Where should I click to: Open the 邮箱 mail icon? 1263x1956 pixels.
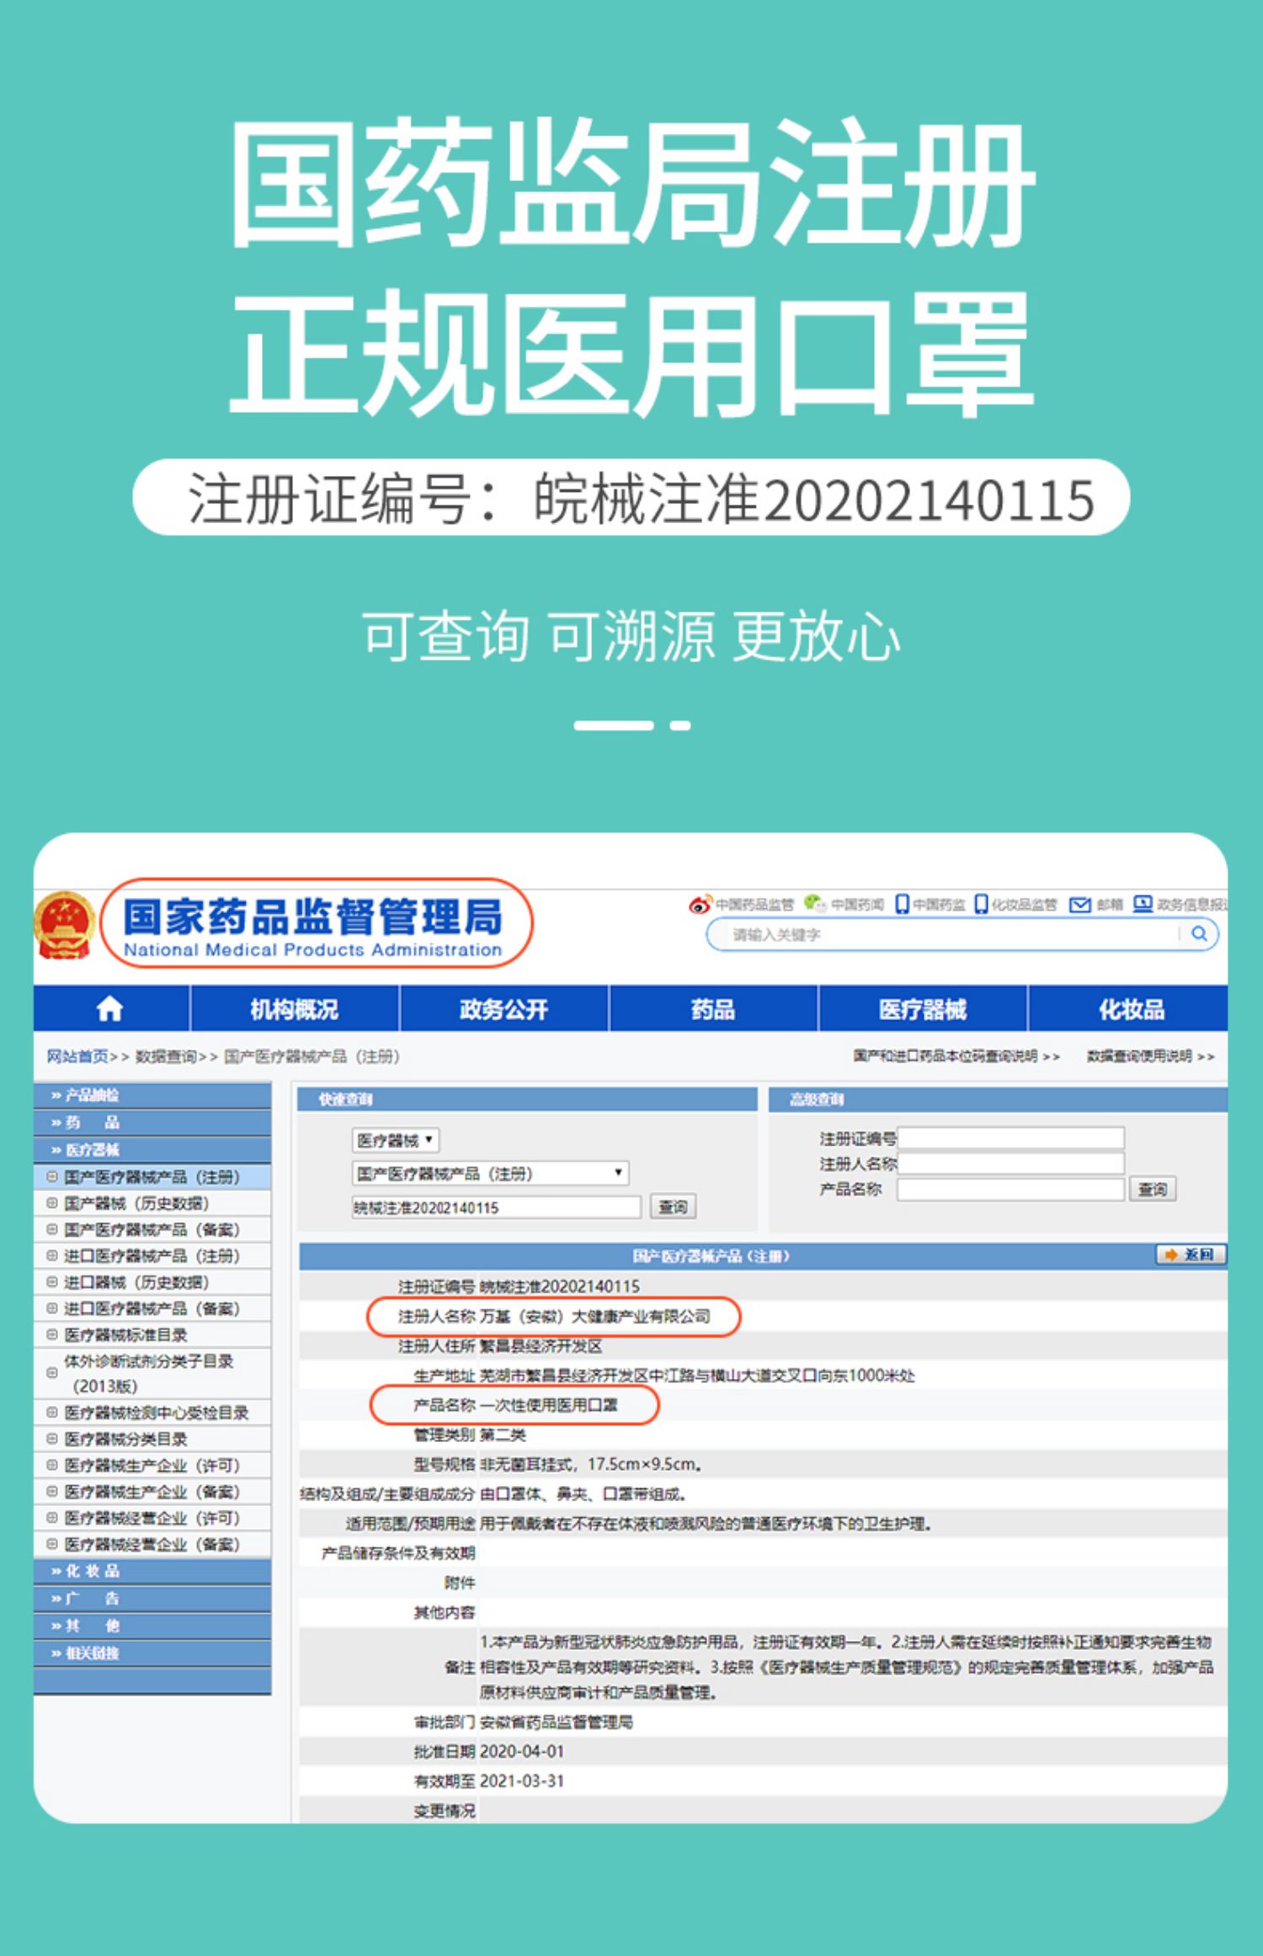tap(1079, 905)
